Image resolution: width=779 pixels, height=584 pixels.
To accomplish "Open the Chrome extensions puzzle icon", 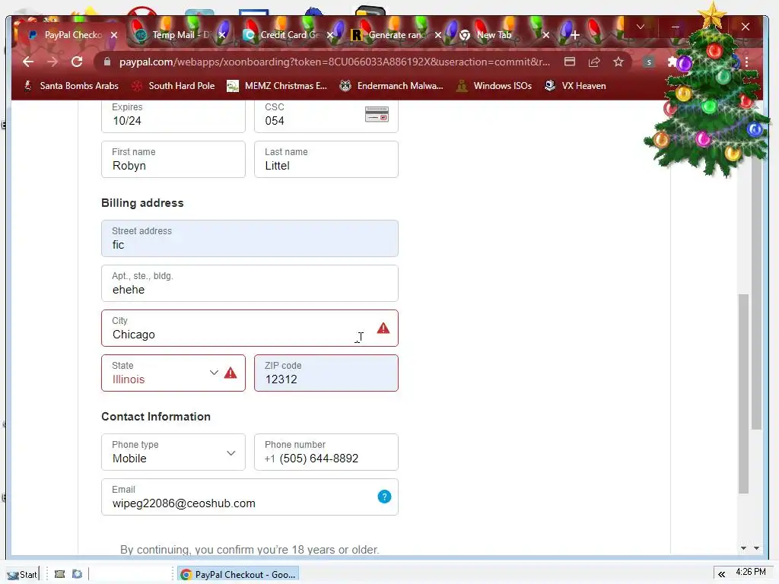I will [x=672, y=62].
